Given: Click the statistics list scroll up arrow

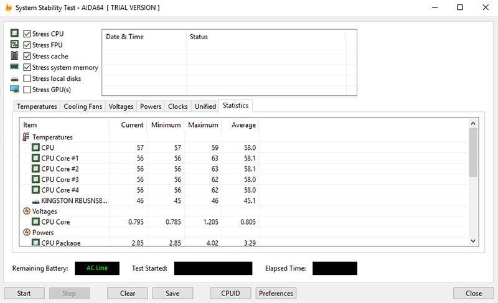Looking at the screenshot, I should [x=473, y=123].
